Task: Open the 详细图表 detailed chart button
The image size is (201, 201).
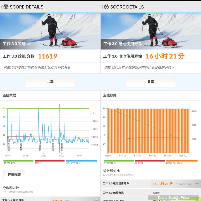Action: (14, 175)
